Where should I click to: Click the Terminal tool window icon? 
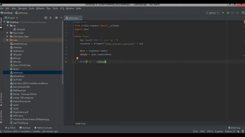click(x=20, y=128)
